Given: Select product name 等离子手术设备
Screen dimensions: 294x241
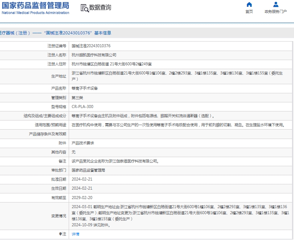Looking at the screenshot, I should click(85, 88).
